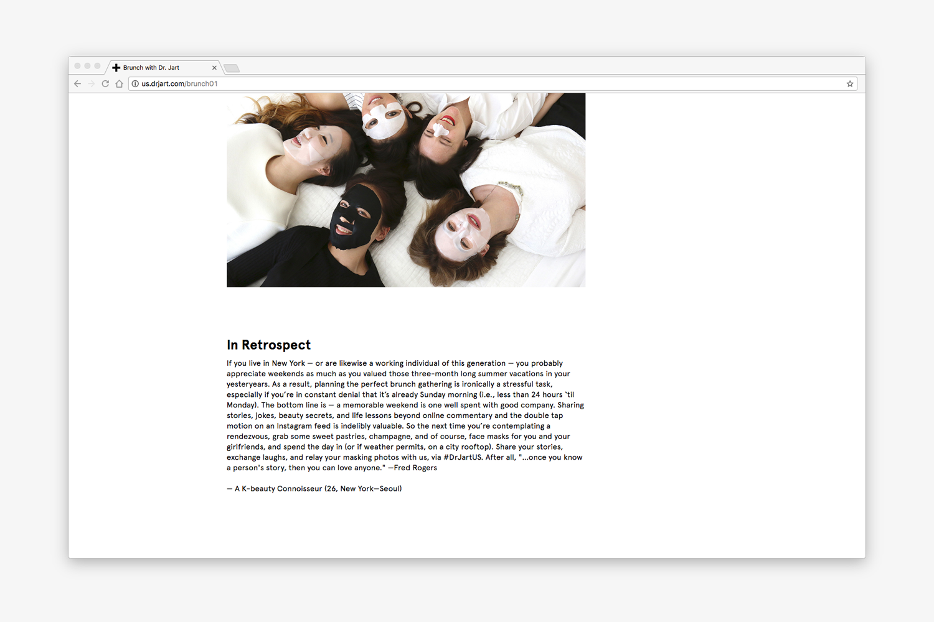Close the Brunch with Dr. Jart tab
Image resolution: width=934 pixels, height=622 pixels.
coord(214,68)
